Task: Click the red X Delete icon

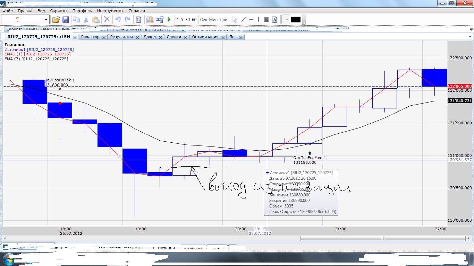Action: (107, 20)
